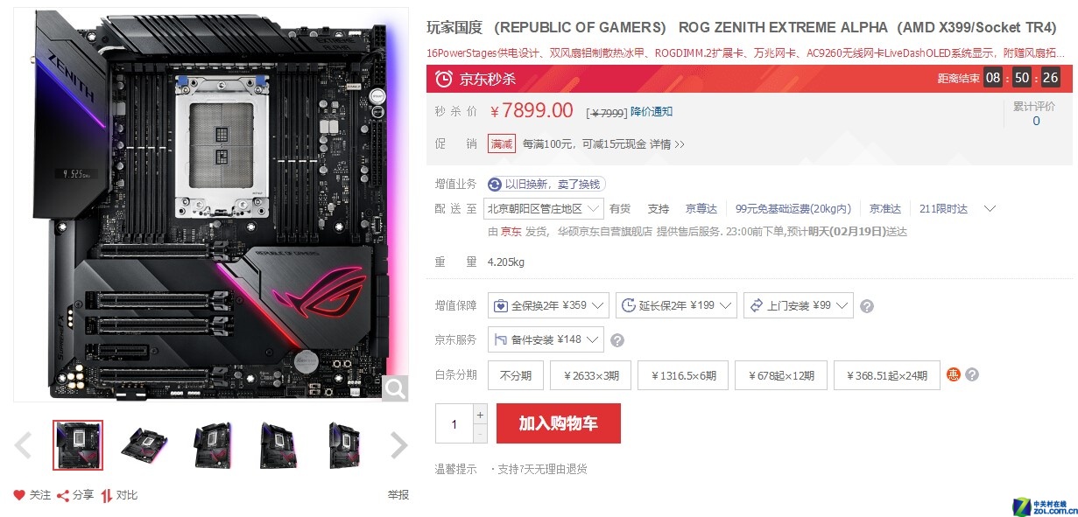Viewport: 1078px width, 517px height.
Task: Expand more delivery services chevron after 211限时达
Action: point(990,209)
